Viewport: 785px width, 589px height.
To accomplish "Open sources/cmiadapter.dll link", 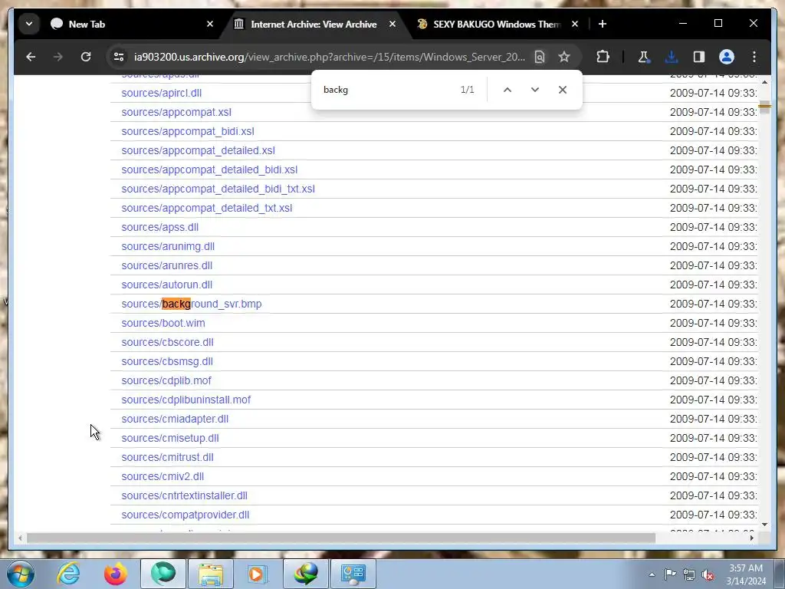I will pos(175,419).
